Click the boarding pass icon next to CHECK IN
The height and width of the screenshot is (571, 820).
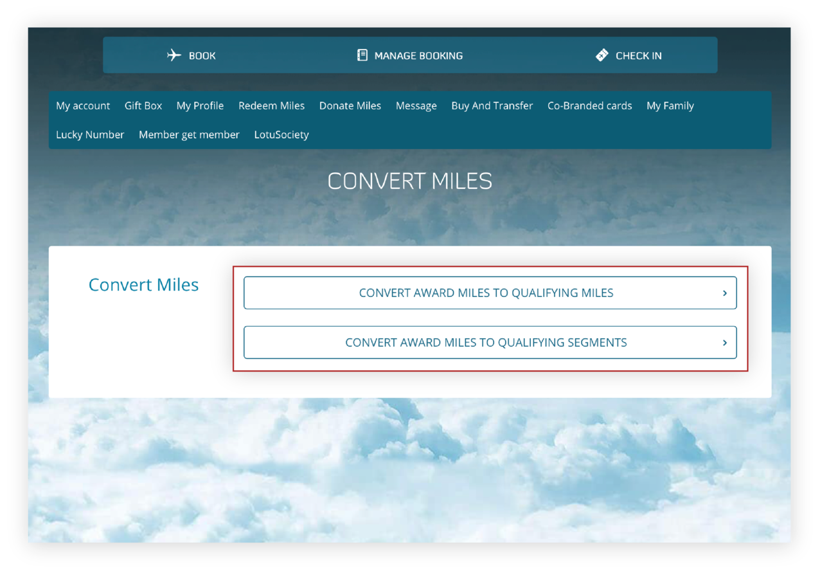(602, 55)
